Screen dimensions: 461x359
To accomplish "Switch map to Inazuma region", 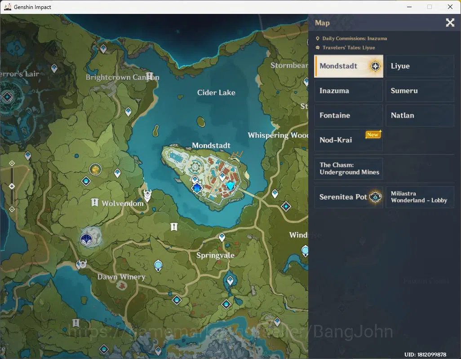I will pos(349,91).
